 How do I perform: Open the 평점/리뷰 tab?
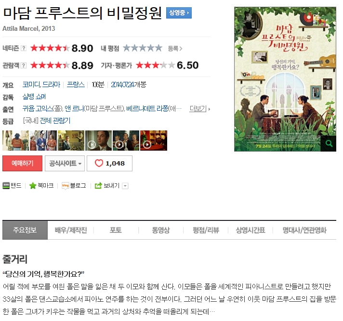click(206, 230)
